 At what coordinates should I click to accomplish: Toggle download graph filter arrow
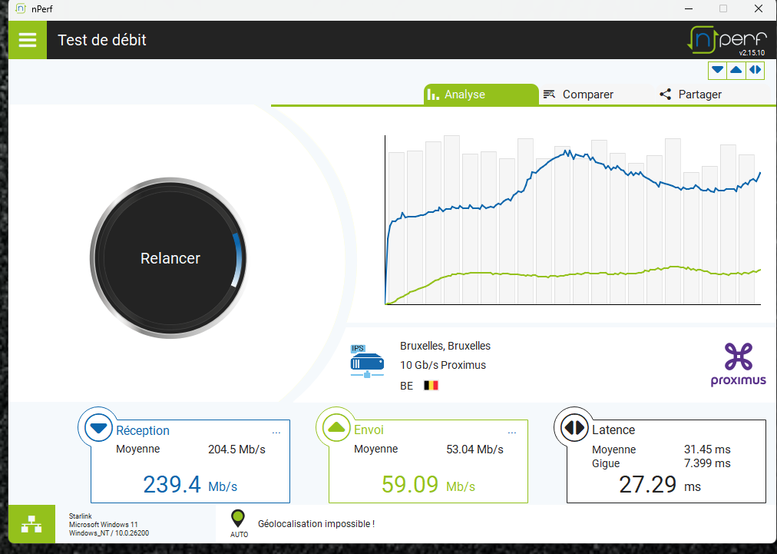click(x=717, y=70)
